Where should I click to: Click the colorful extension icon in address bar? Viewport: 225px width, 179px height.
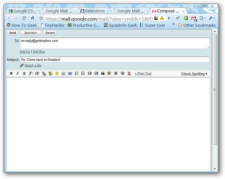pyautogui.click(x=156, y=18)
